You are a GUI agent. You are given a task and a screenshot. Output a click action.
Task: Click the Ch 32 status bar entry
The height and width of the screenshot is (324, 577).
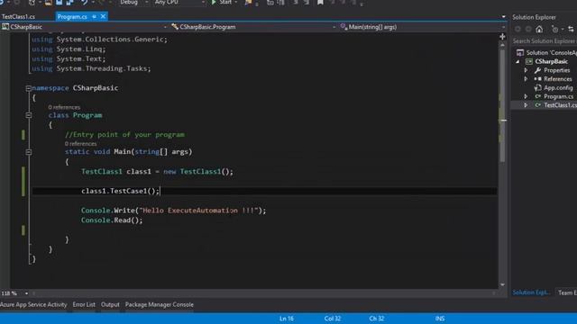[x=377, y=319]
